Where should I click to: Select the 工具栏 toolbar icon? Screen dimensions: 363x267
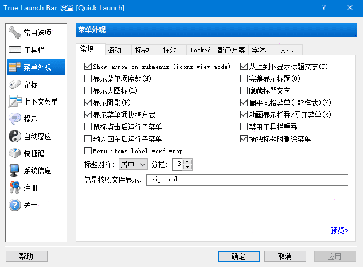[15, 49]
